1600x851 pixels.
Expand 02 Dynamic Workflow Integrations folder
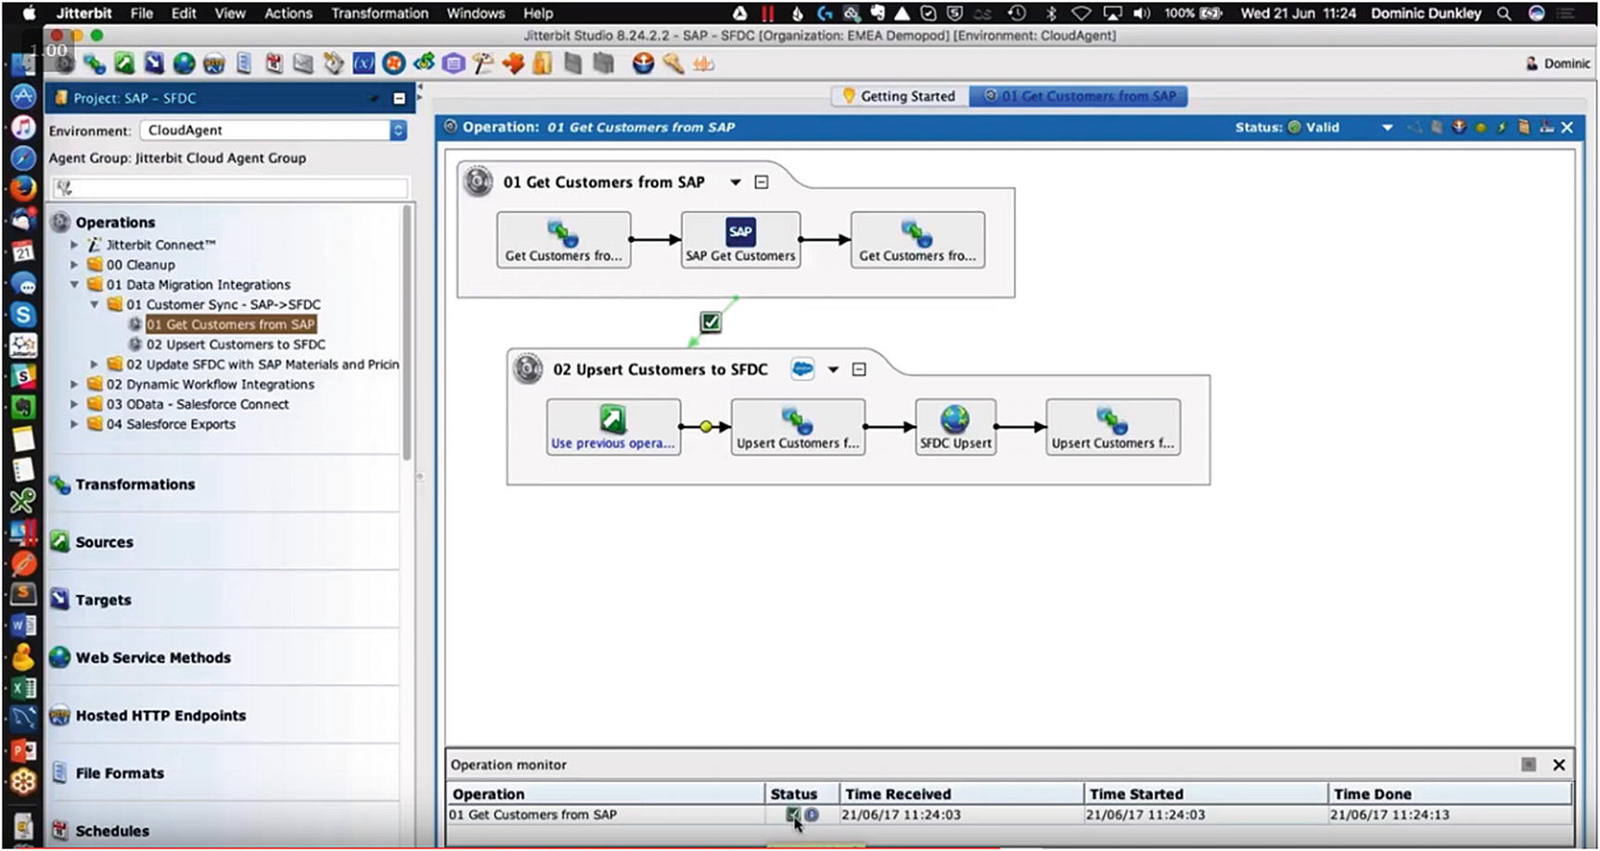(75, 385)
